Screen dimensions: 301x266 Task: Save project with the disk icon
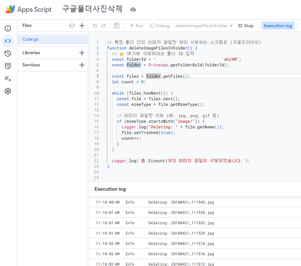click(117, 25)
